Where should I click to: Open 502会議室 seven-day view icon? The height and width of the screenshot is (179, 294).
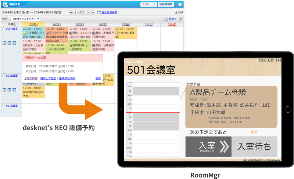tap(9, 90)
